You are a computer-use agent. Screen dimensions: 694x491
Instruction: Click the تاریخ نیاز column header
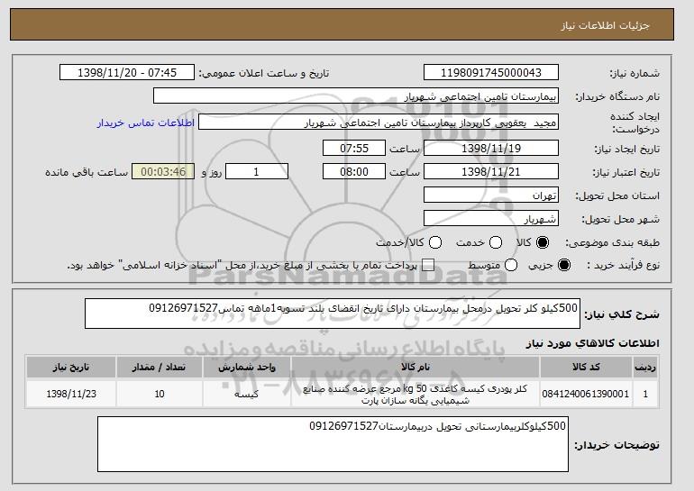coord(71,368)
